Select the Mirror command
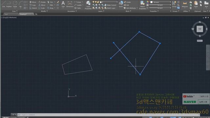Screen dimensions: 210x118 (x=42, y=5)
